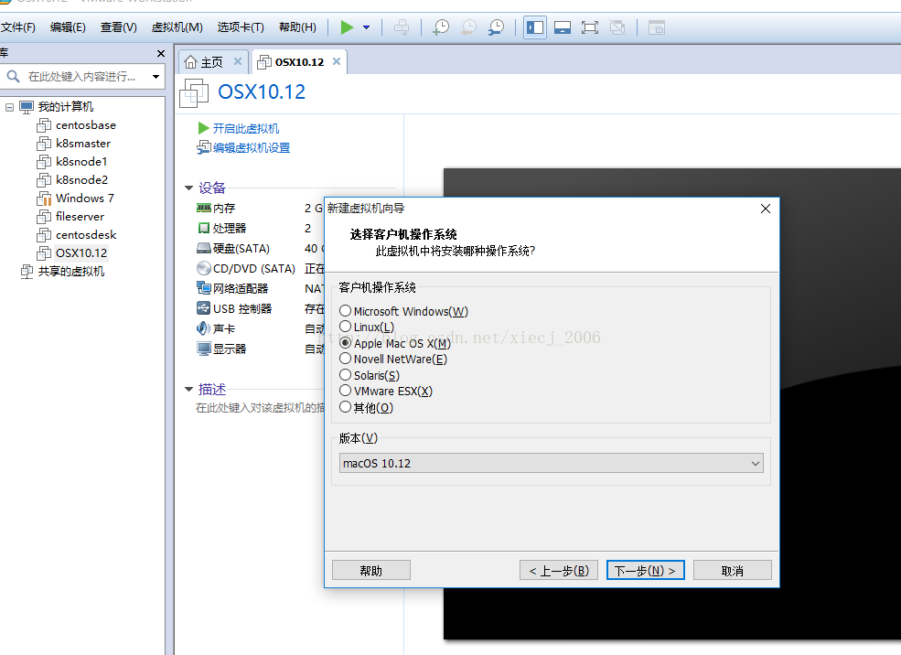Close the OSX10.12 tab
Screen dimensions: 901x655
(x=337, y=61)
